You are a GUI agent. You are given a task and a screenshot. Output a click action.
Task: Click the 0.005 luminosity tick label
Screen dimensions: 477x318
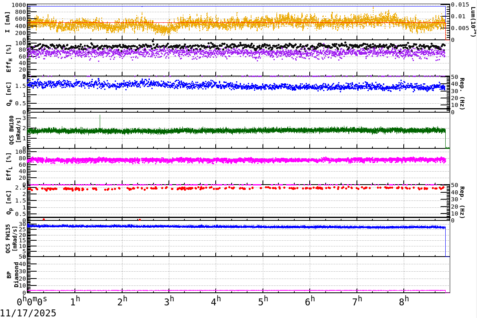click(x=460, y=28)
